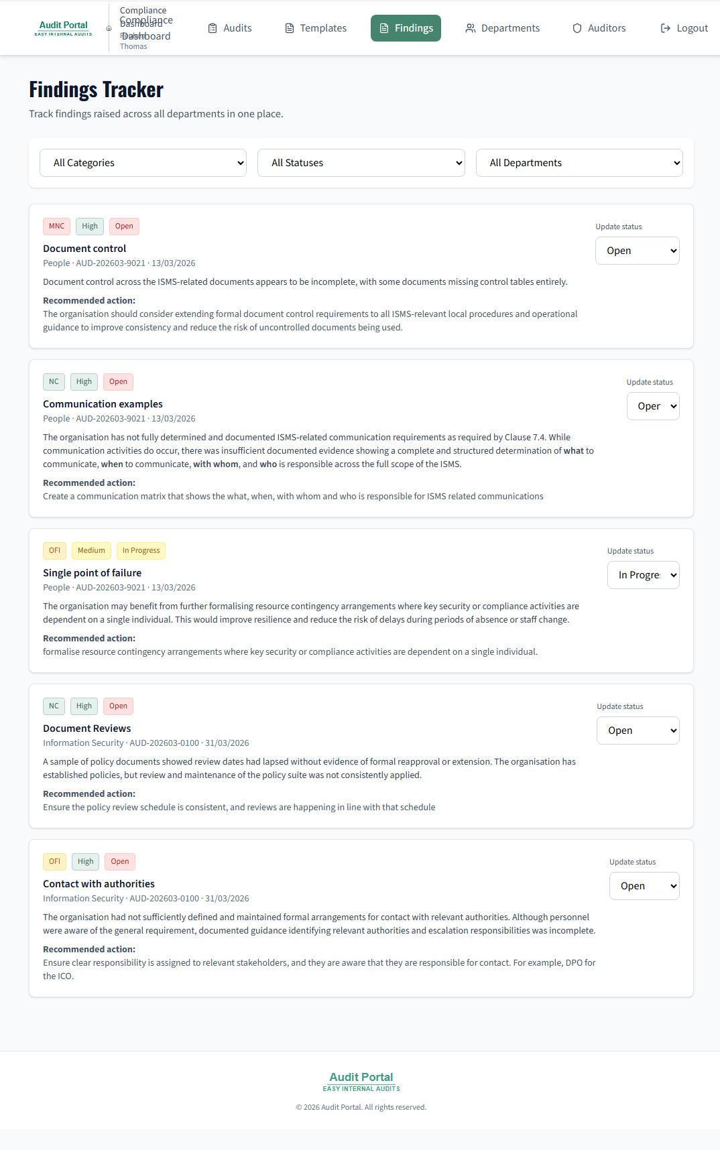Image resolution: width=720 pixels, height=1150 pixels.
Task: Click the people icon beside Departments
Action: [471, 28]
